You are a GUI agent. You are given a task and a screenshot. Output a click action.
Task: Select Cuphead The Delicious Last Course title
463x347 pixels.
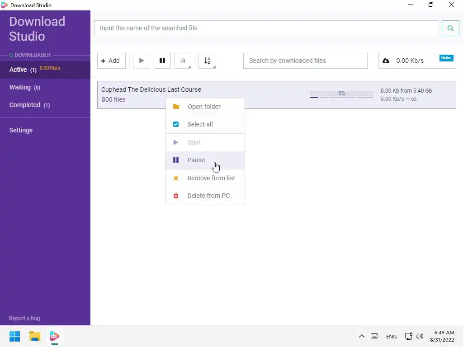click(x=151, y=89)
